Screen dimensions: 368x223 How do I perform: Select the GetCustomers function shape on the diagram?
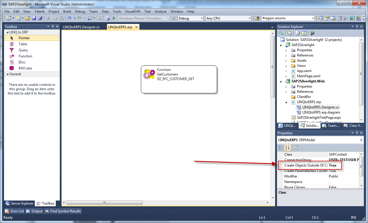[179, 79]
